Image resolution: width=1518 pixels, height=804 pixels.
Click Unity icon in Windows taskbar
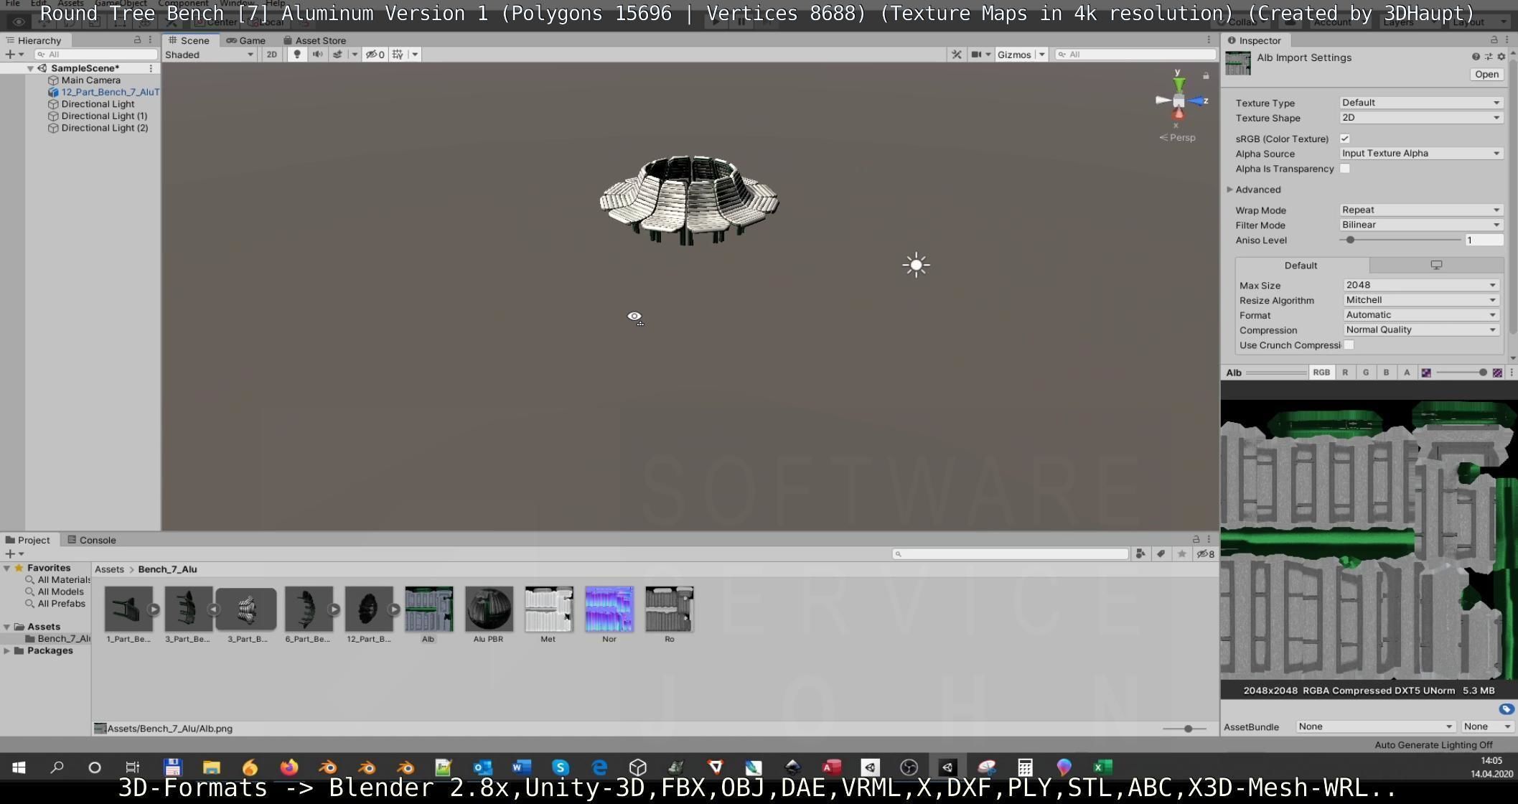[947, 767]
